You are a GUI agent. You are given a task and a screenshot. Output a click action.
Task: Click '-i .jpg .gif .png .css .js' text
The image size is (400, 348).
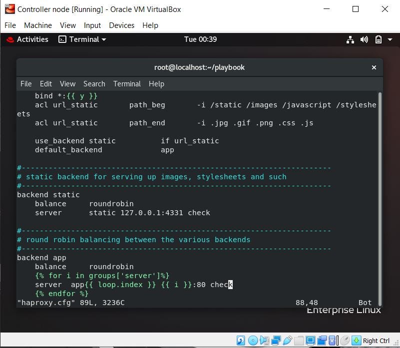pos(255,123)
